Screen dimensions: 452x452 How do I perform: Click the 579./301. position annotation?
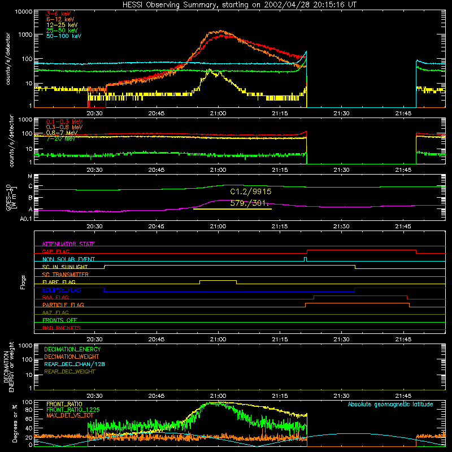[250, 203]
